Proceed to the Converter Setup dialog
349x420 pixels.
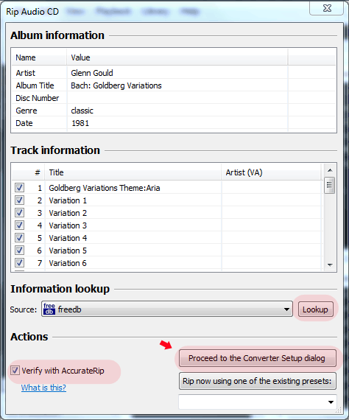pyautogui.click(x=258, y=358)
